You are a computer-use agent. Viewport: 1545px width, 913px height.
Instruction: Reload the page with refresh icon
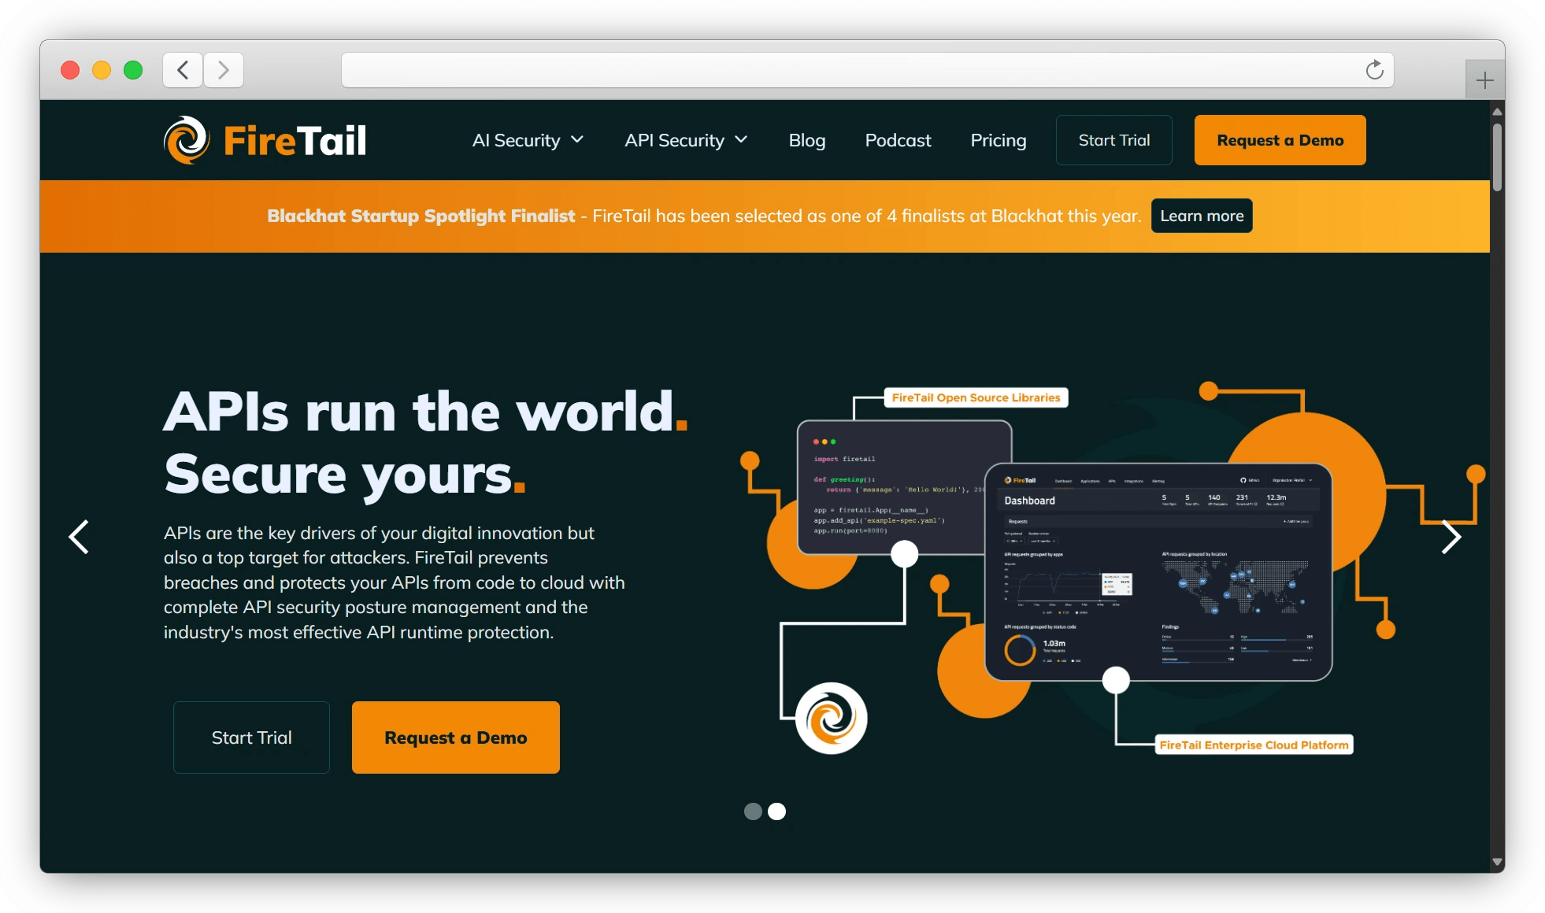1374,70
